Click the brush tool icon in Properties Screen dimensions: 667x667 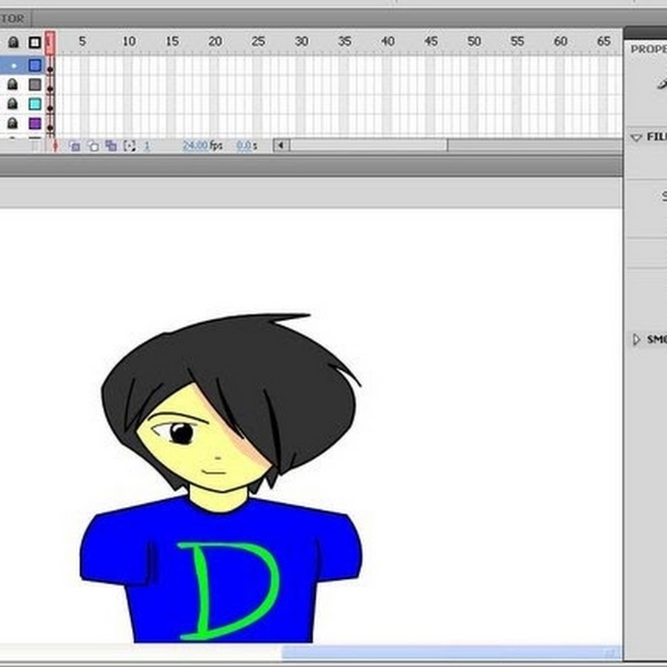pos(660,84)
